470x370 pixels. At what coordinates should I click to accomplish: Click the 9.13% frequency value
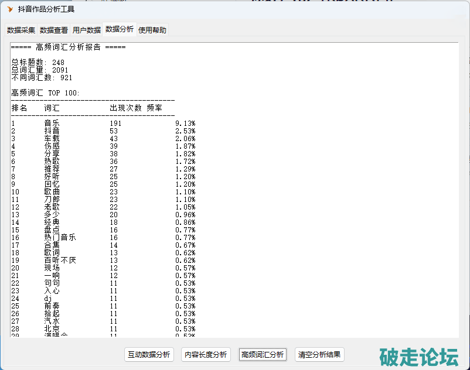[x=185, y=124]
